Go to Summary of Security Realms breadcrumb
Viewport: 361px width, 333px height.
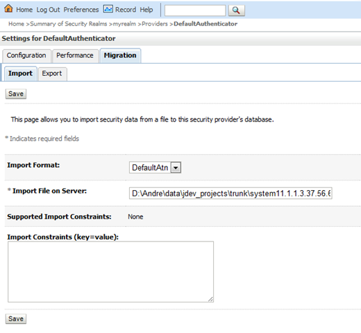(x=69, y=24)
